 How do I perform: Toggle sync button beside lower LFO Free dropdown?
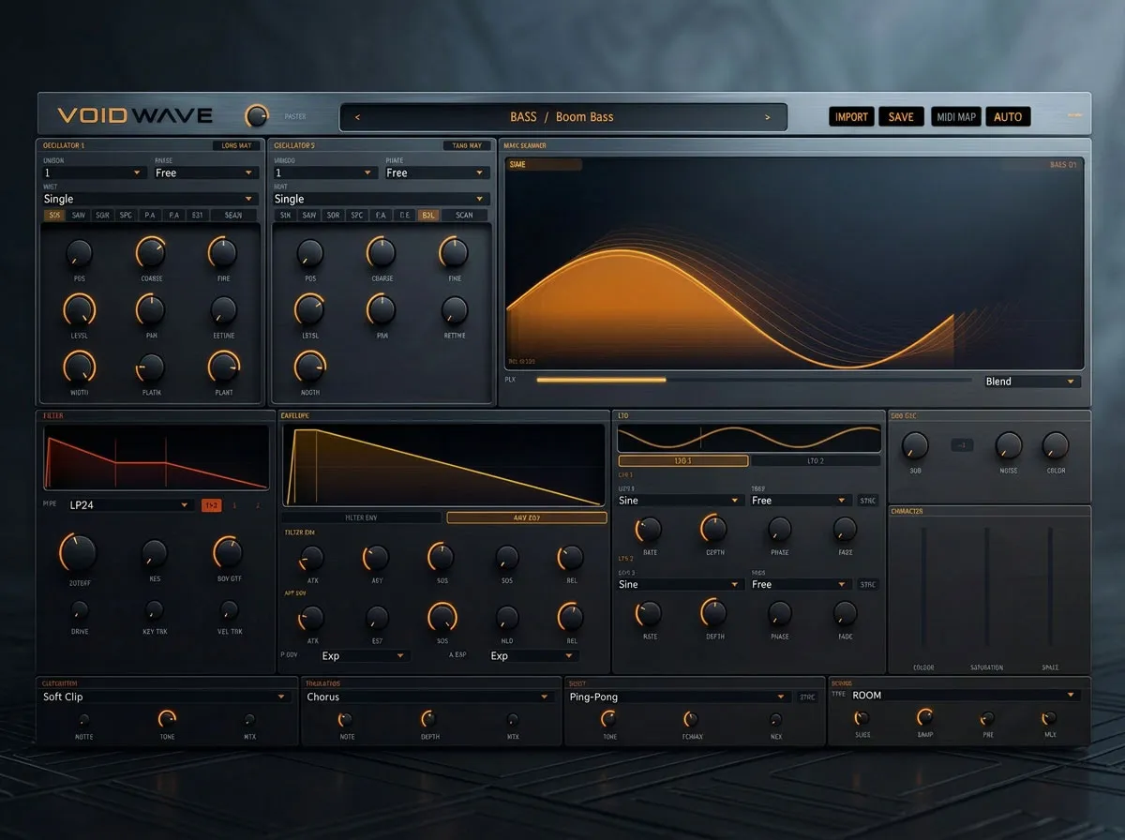[x=868, y=584]
